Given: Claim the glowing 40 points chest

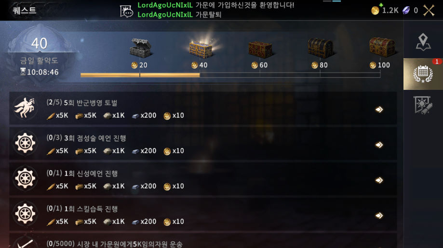Looking at the screenshot, I should click(x=201, y=48).
